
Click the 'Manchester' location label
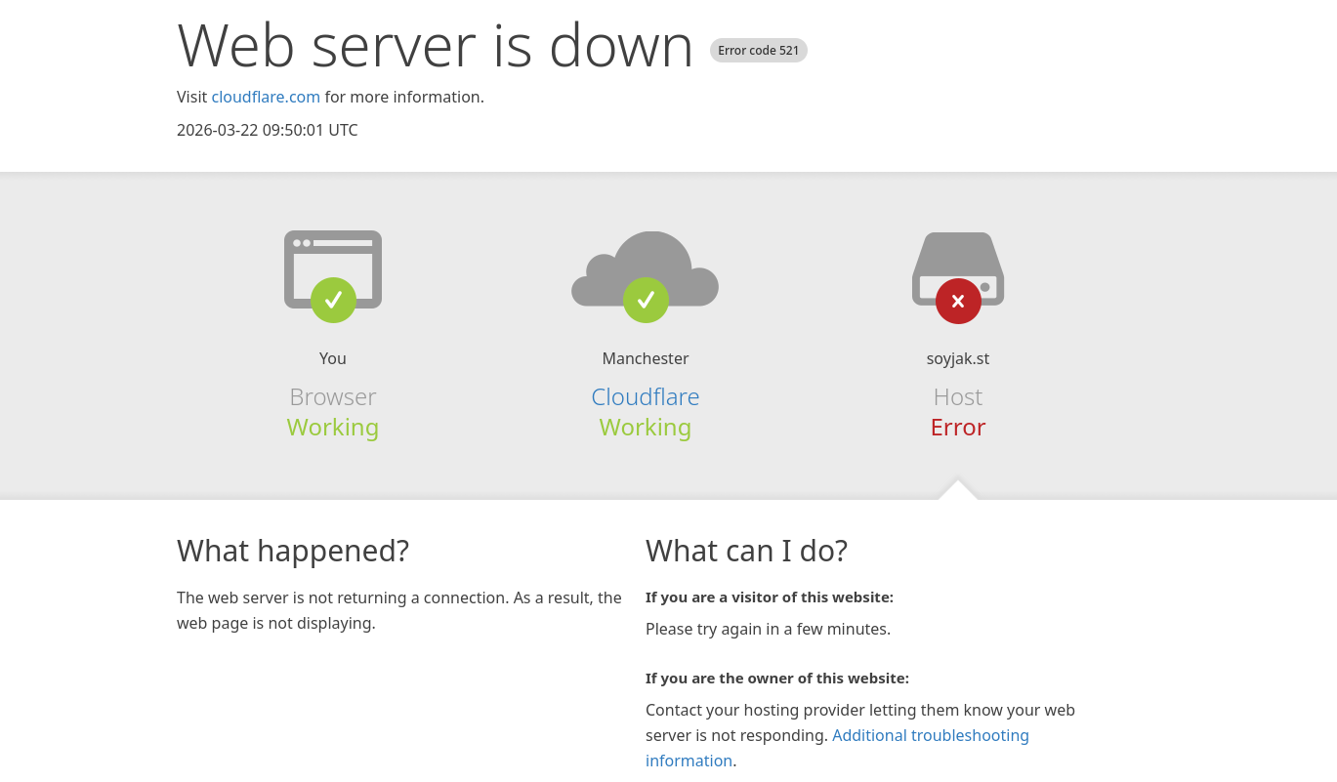(x=646, y=358)
